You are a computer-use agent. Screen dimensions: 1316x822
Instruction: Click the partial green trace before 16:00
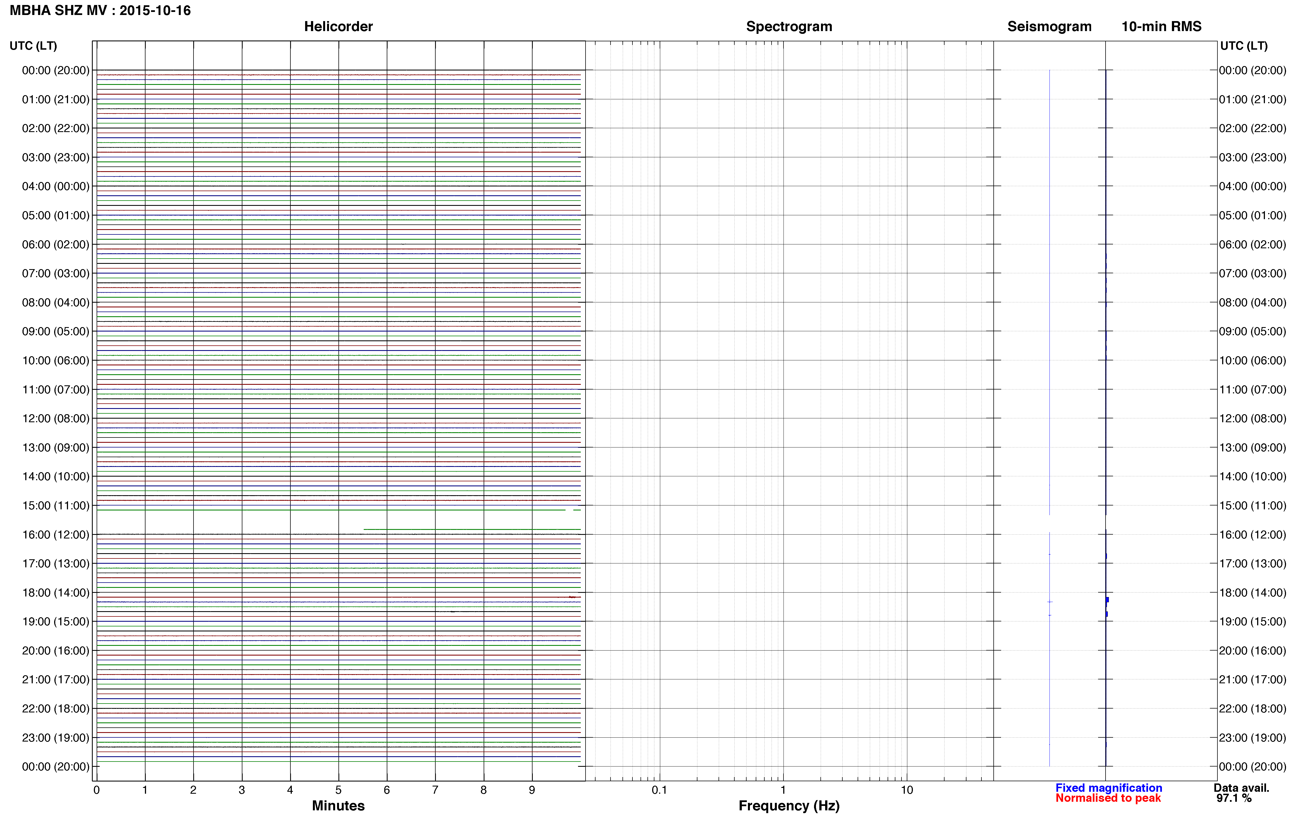(472, 529)
